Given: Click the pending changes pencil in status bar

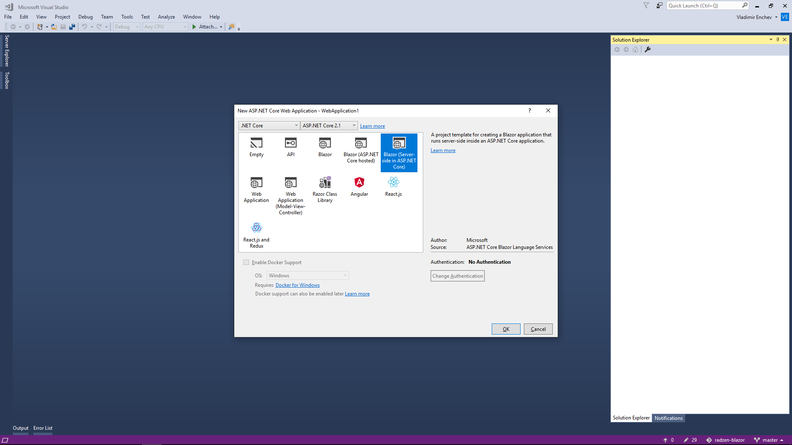Looking at the screenshot, I should pyautogui.click(x=686, y=440).
